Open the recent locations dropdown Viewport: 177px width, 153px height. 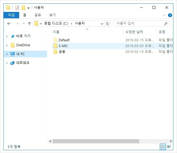24,23
